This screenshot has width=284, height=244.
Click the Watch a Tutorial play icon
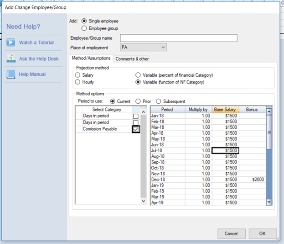(x=10, y=42)
